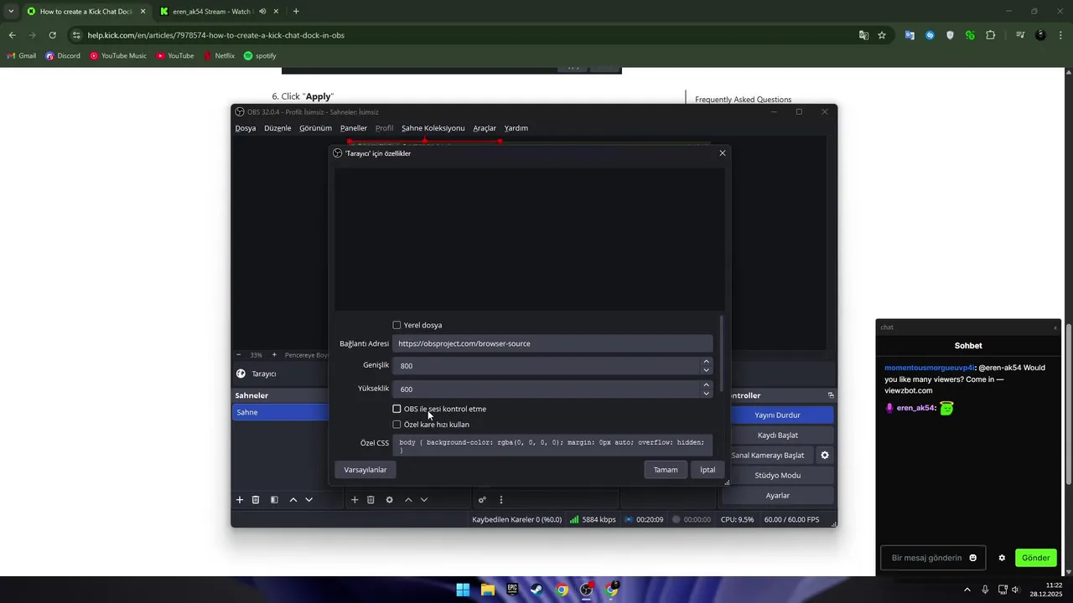This screenshot has width=1073, height=603.
Task: Move scene up with arrow
Action: coord(293,500)
